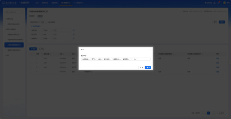The width and height of the screenshot is (231, 119).
Task: Select the 姓名 tag in export fields
Action: click(x=99, y=59)
